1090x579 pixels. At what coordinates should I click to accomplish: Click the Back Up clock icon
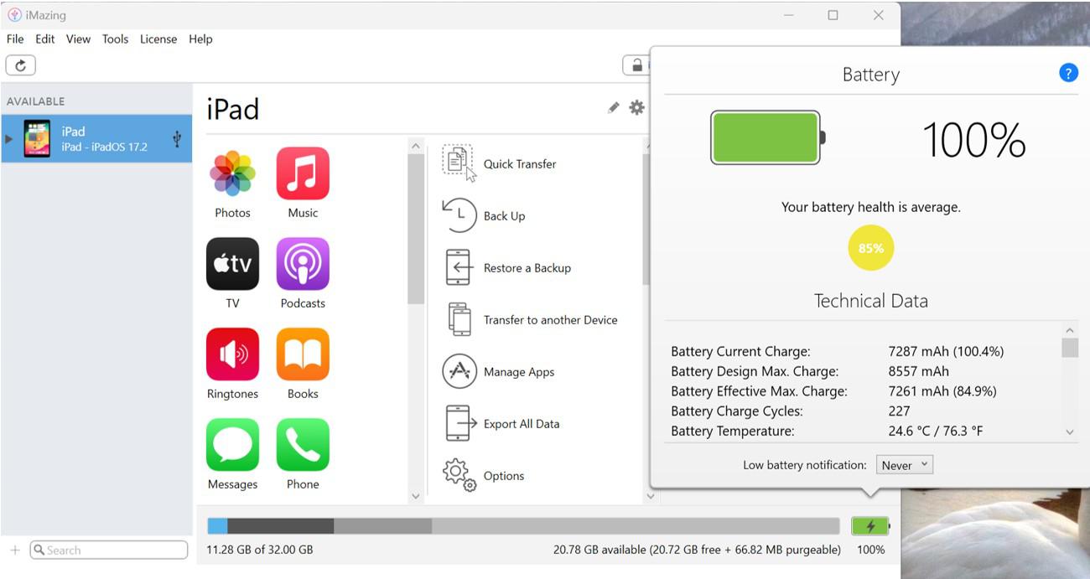[459, 215]
